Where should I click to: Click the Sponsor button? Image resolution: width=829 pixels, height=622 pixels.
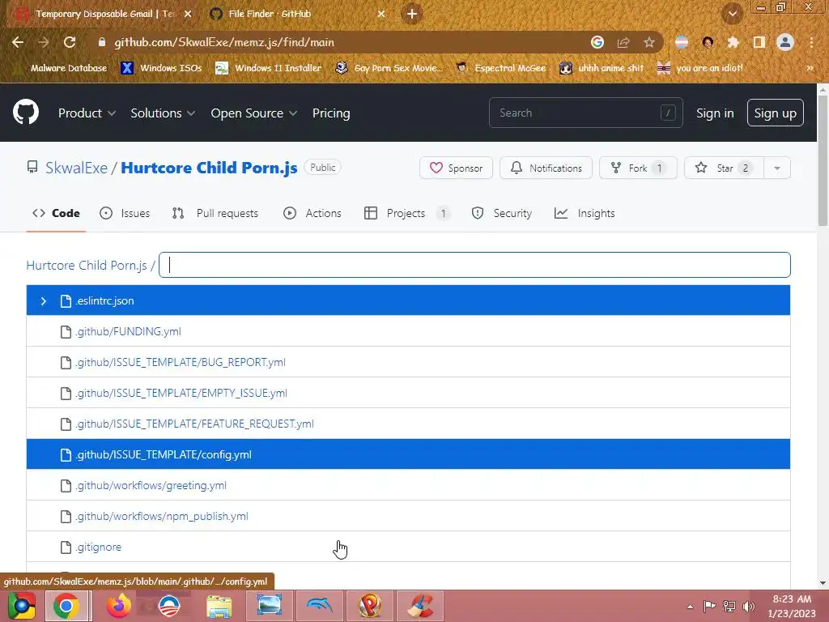[457, 168]
